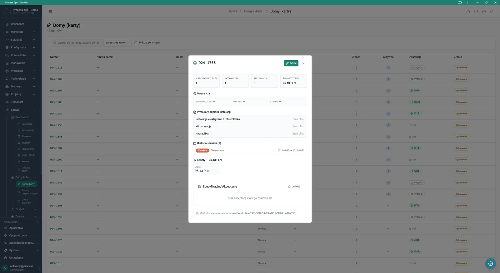Click the Gwarancja column header
500x273 pixels.
[415, 57]
